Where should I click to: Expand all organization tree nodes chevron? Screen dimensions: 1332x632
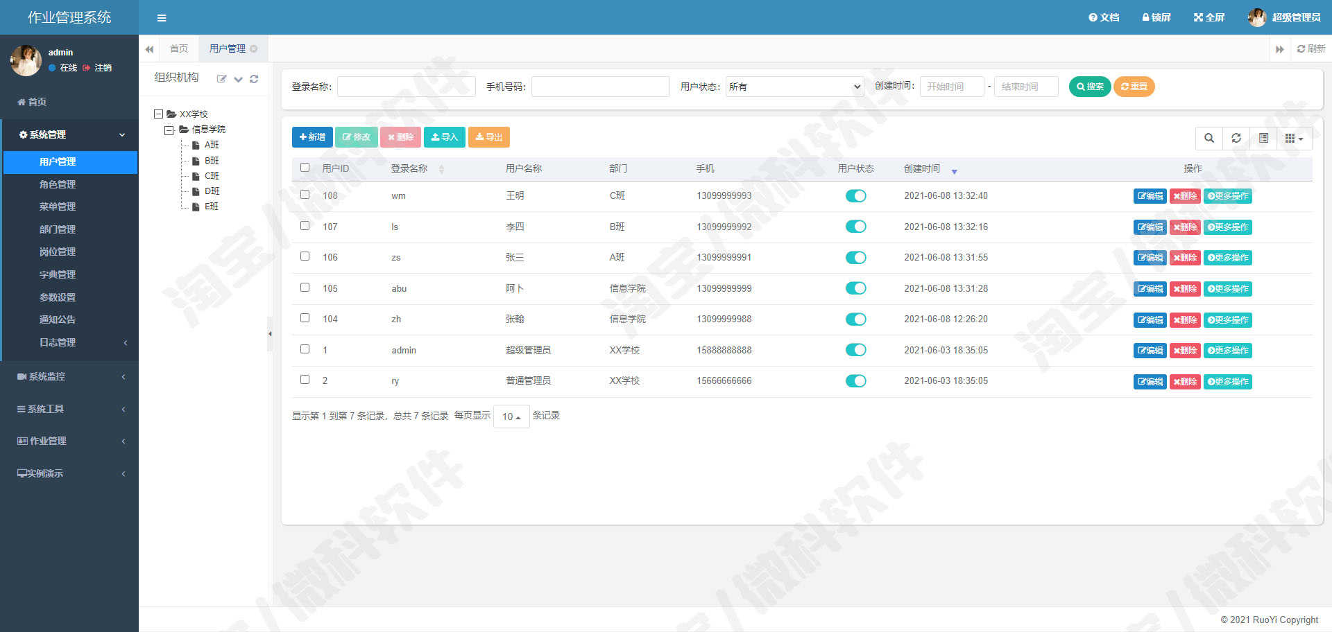(238, 79)
